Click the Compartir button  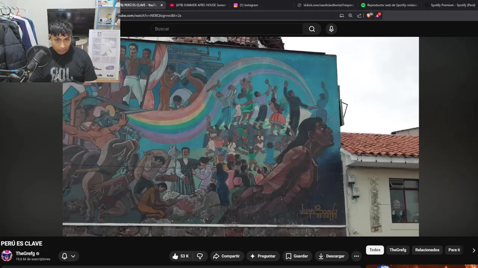click(x=226, y=256)
